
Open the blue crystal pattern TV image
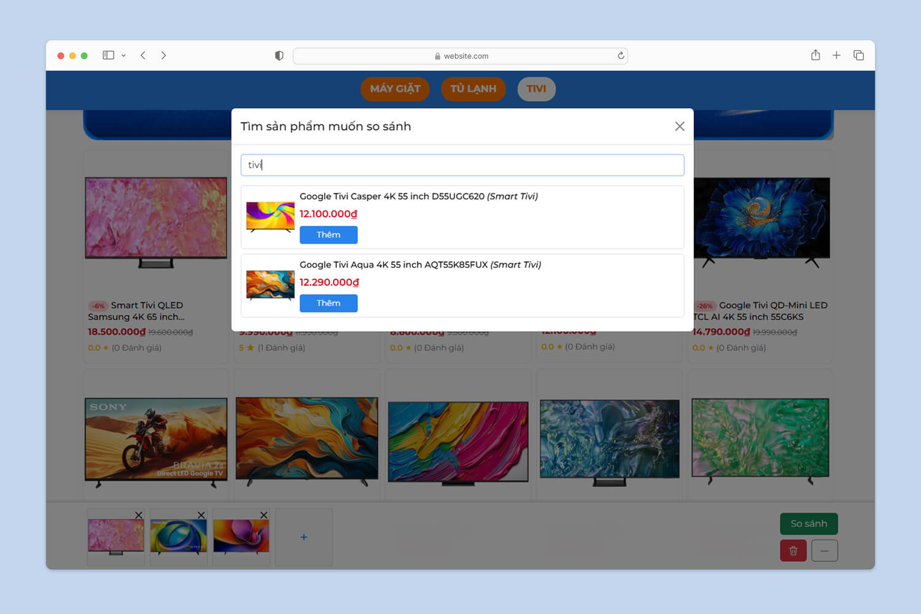pyautogui.click(x=610, y=442)
